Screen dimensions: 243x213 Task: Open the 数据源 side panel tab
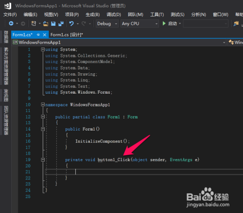[x=6, y=37]
